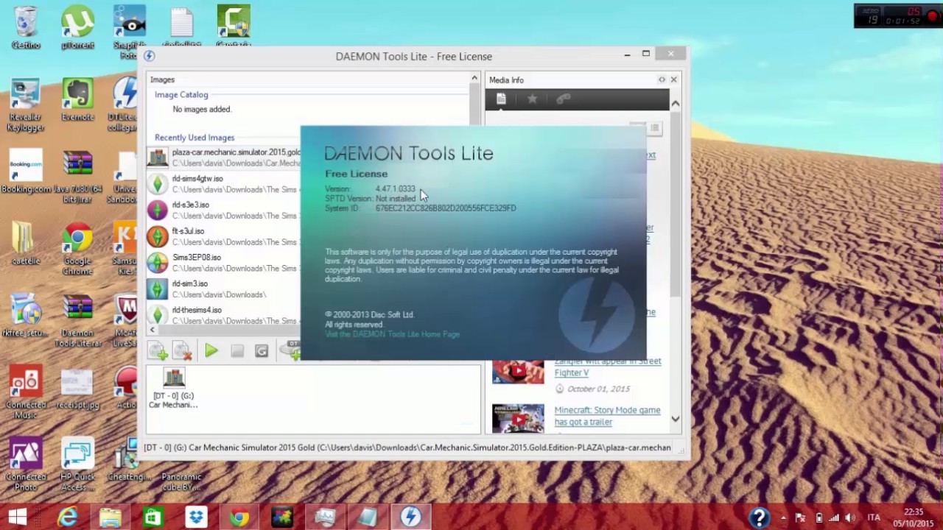Screen dimensions: 943x530
Task: Click the Image Catalog heading
Action: [x=181, y=95]
